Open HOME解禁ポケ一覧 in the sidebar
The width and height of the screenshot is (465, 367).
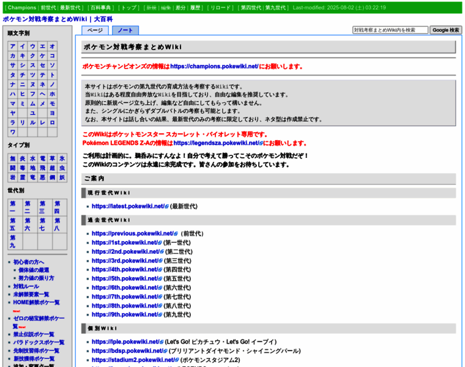click(36, 302)
